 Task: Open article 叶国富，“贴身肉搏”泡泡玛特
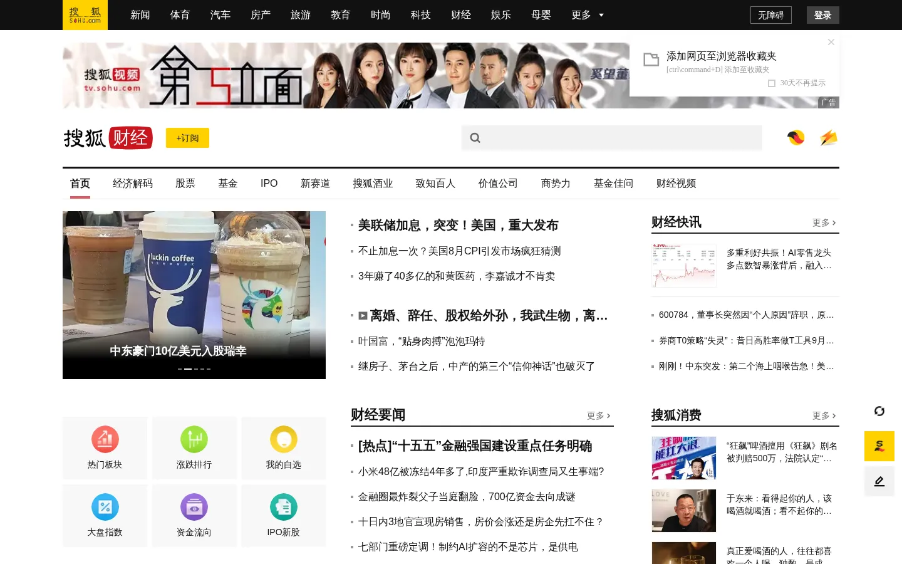coord(422,342)
